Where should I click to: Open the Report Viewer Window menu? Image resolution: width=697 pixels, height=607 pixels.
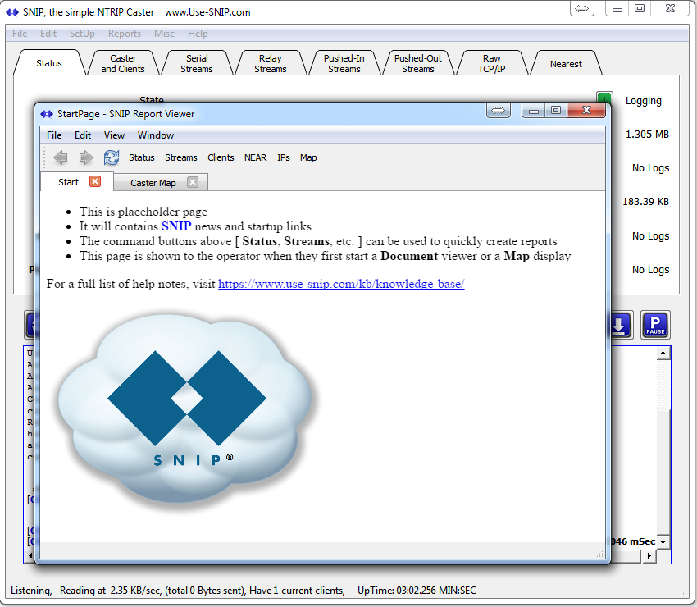[x=156, y=135]
